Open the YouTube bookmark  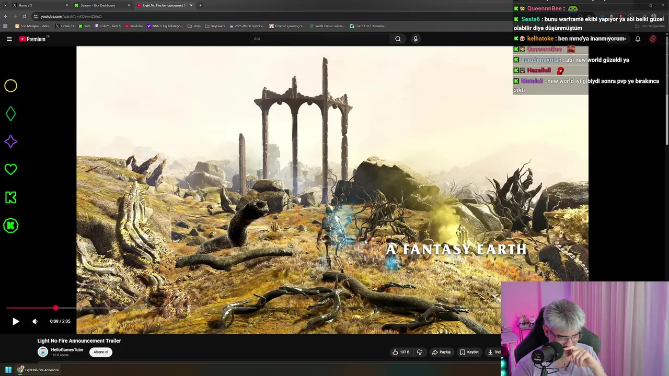click(x=134, y=26)
